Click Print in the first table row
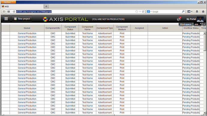This screenshot has width=207, height=116. pyautogui.click(x=122, y=33)
